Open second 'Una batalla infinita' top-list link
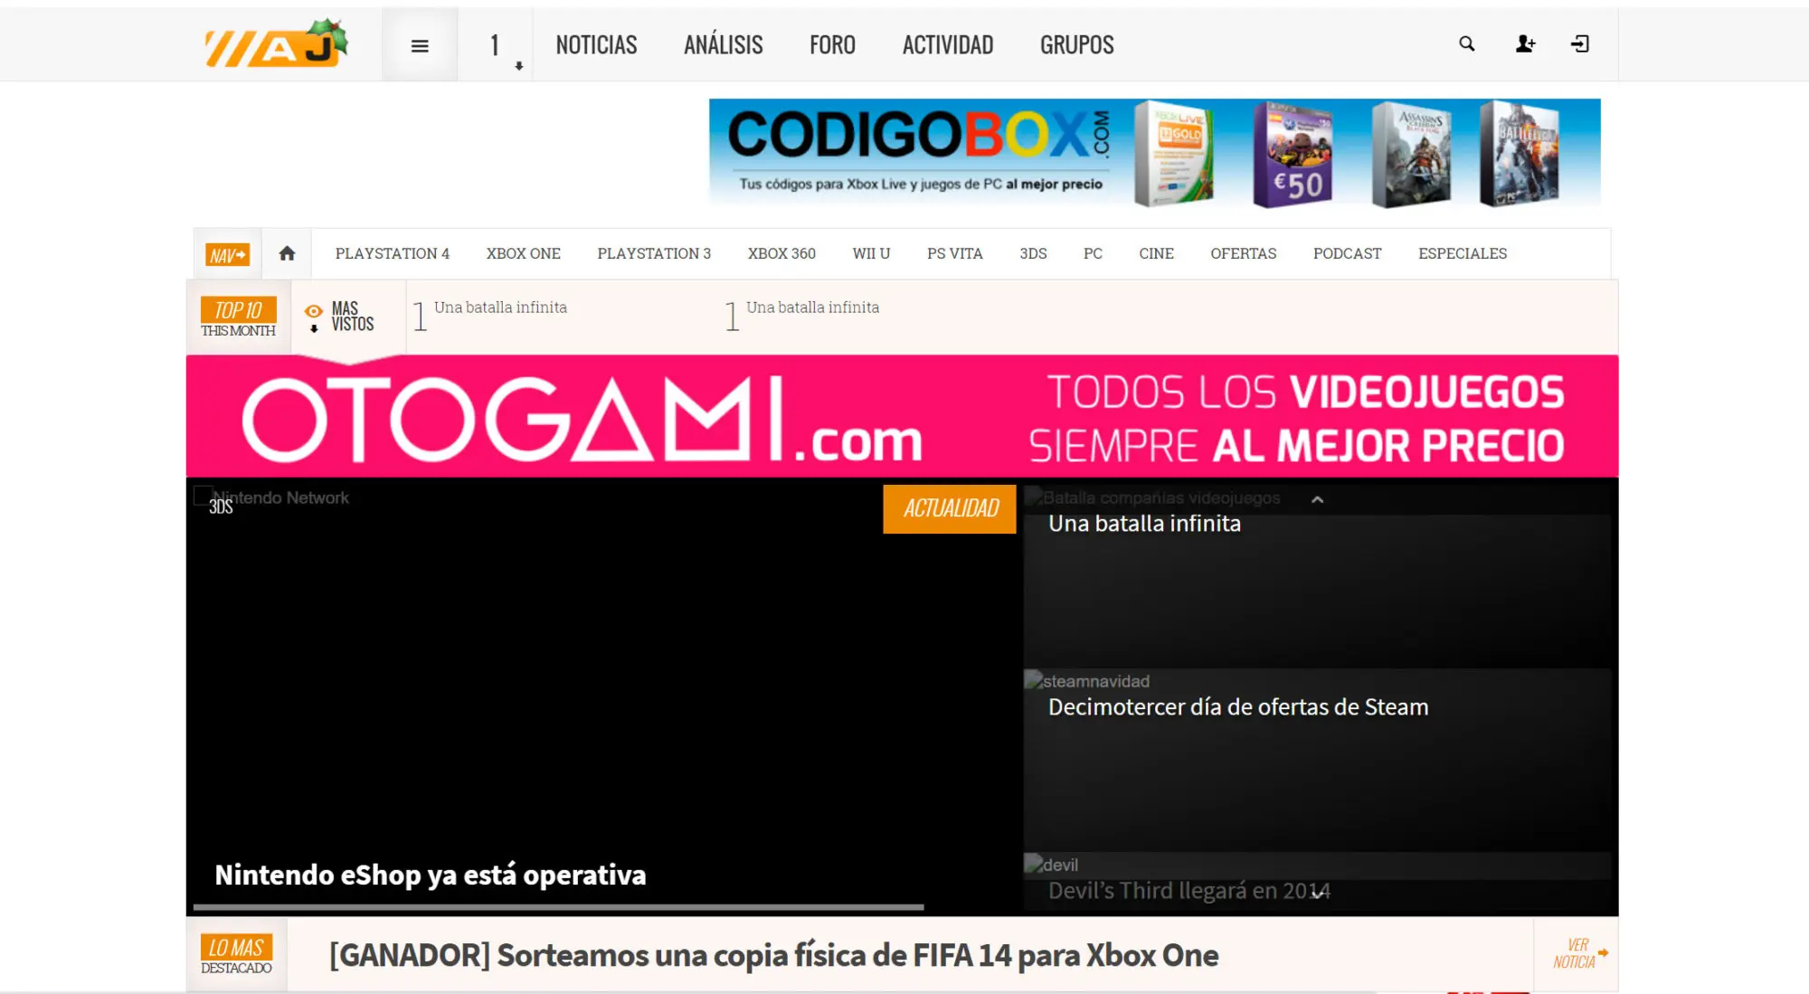 tap(812, 308)
